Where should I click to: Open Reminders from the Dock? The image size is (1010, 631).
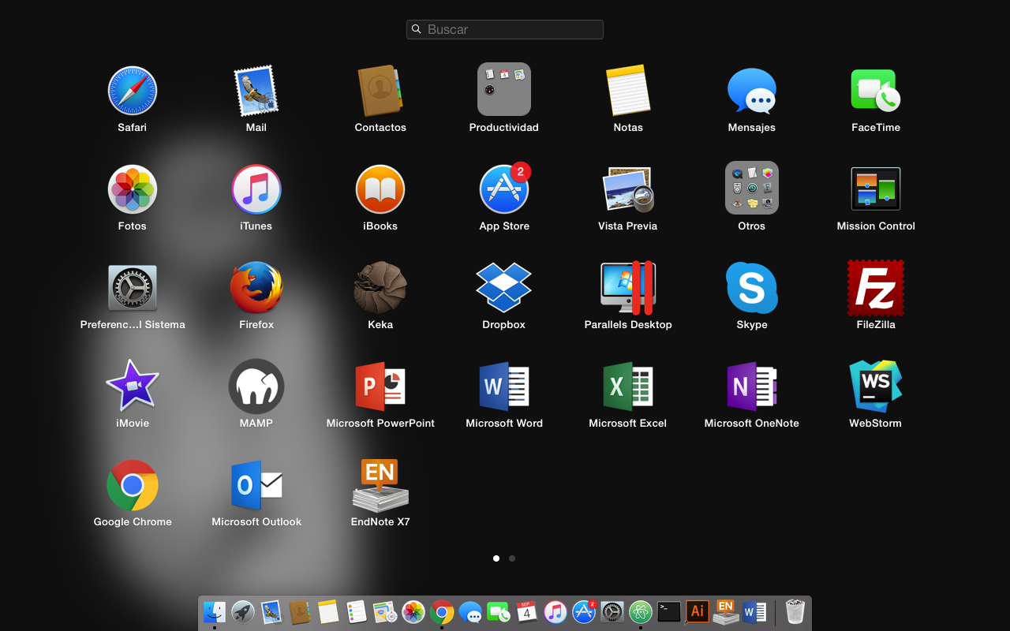pyautogui.click(x=357, y=612)
